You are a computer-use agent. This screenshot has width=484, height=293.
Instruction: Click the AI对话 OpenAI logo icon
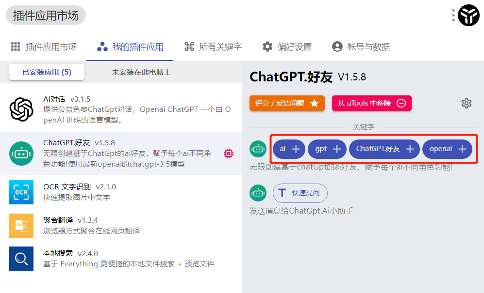click(x=21, y=109)
